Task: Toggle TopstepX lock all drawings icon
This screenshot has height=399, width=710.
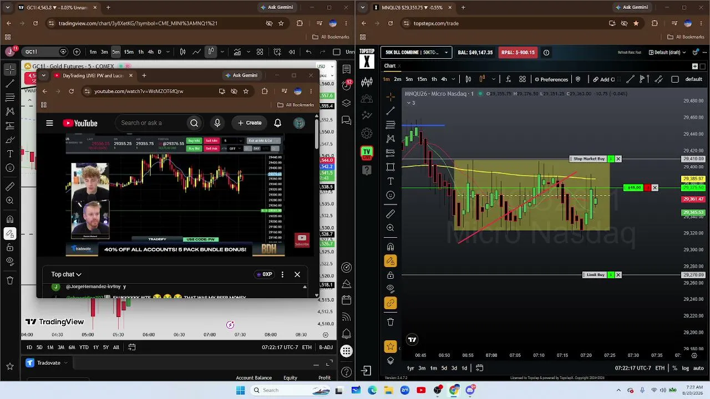Action: pos(390,275)
